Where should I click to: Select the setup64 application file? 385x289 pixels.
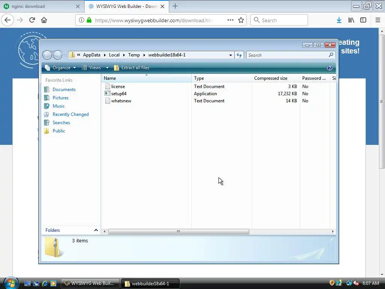pyautogui.click(x=118, y=94)
